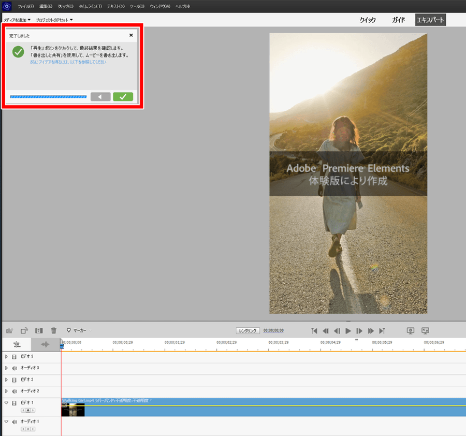Switch to the timeline view icon

[x=17, y=344]
